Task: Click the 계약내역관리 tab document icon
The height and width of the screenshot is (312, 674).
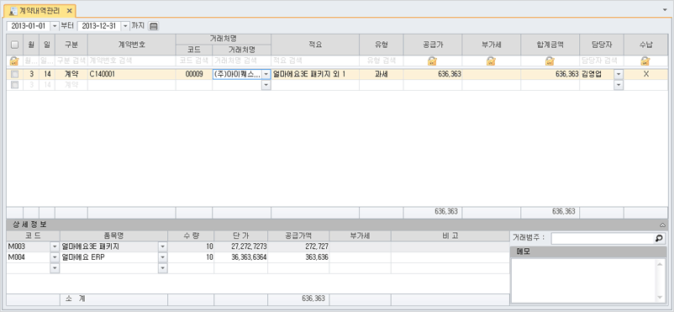Action: tap(13, 11)
